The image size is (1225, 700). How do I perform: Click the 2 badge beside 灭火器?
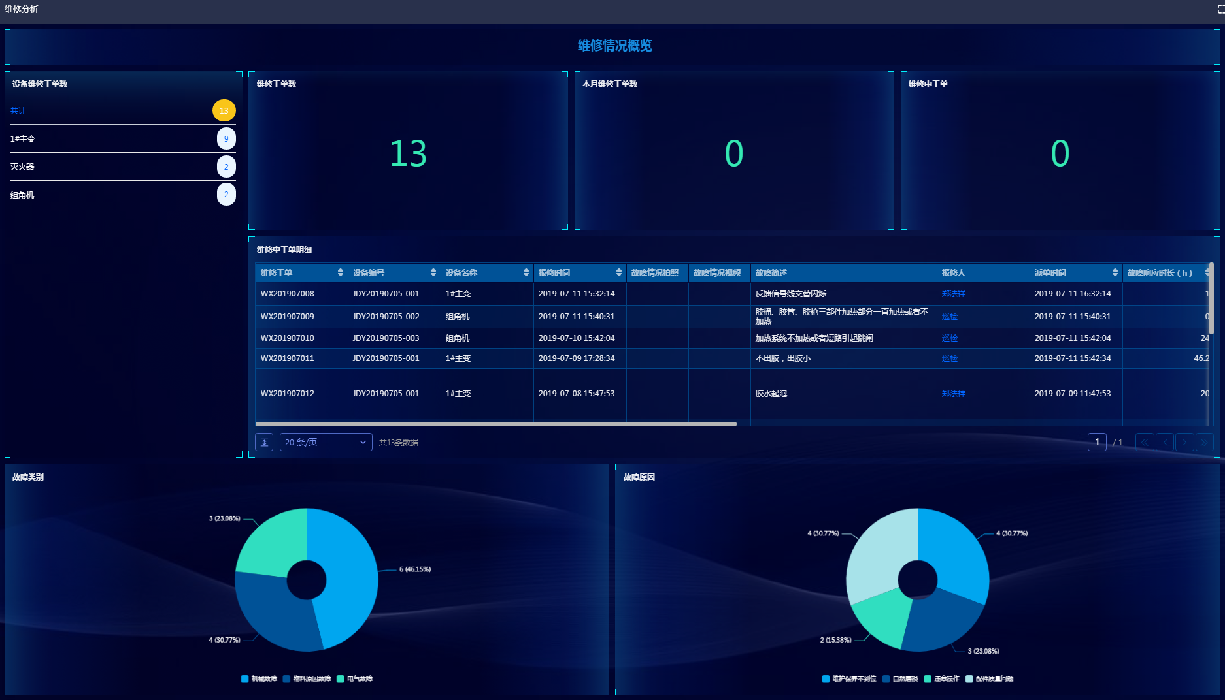coord(226,167)
